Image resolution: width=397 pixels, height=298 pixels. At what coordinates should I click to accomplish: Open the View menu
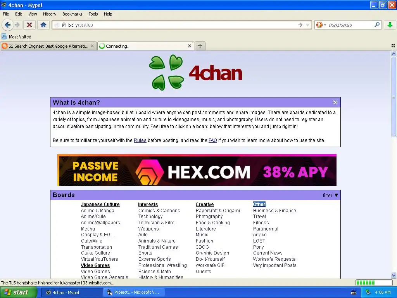pos(33,14)
